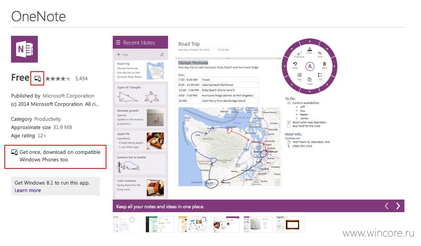Viewport: 421px width, 246px height.
Task: Check the Buy food for the road box
Action: click(x=289, y=126)
